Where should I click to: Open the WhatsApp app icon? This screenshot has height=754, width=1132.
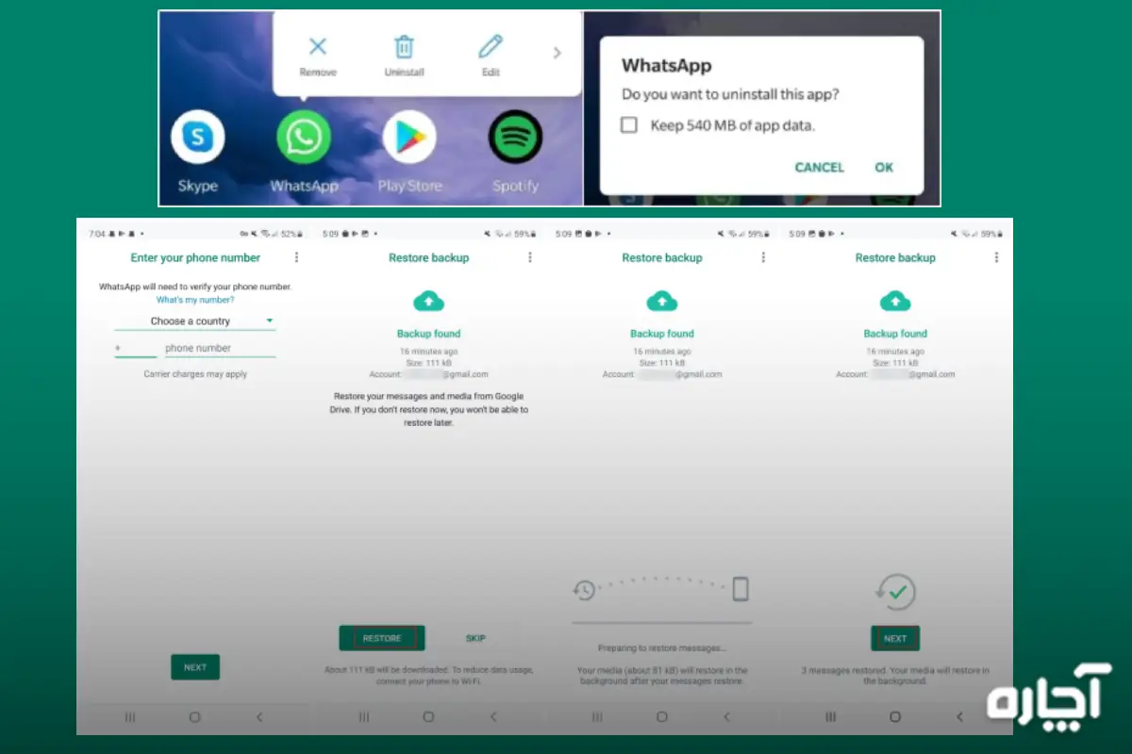point(303,137)
